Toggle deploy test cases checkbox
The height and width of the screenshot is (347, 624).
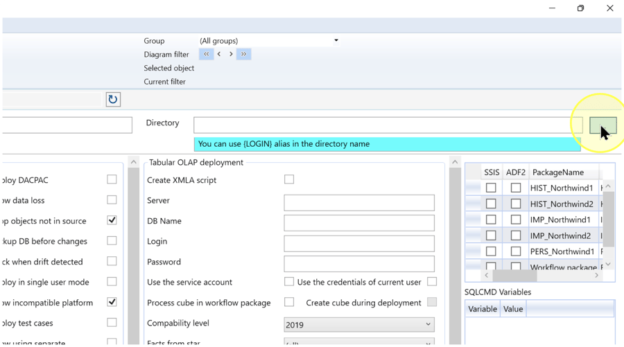(112, 322)
